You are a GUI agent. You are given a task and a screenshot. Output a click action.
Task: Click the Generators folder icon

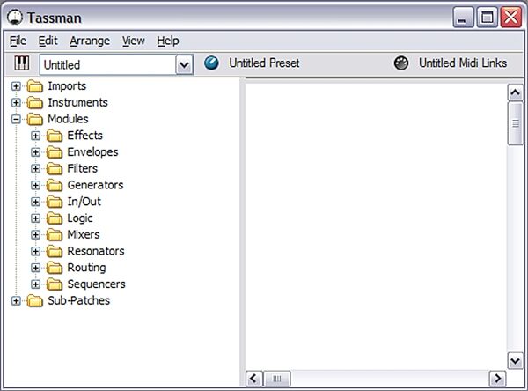[55, 186]
